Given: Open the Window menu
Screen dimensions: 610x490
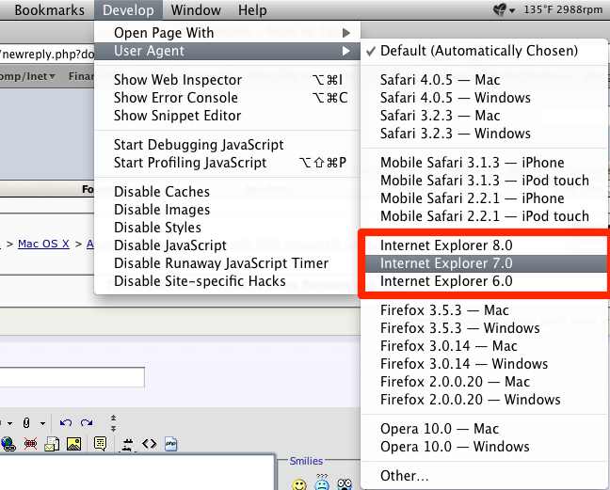Looking at the screenshot, I should pos(196,10).
